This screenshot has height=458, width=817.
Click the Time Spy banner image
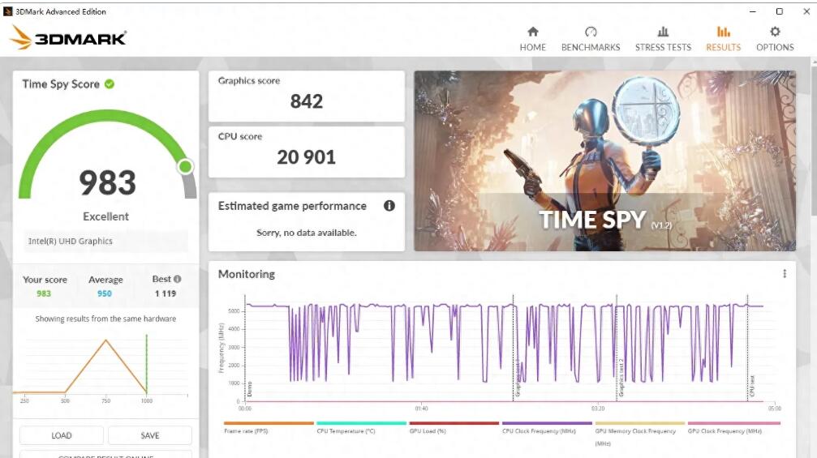pos(604,161)
